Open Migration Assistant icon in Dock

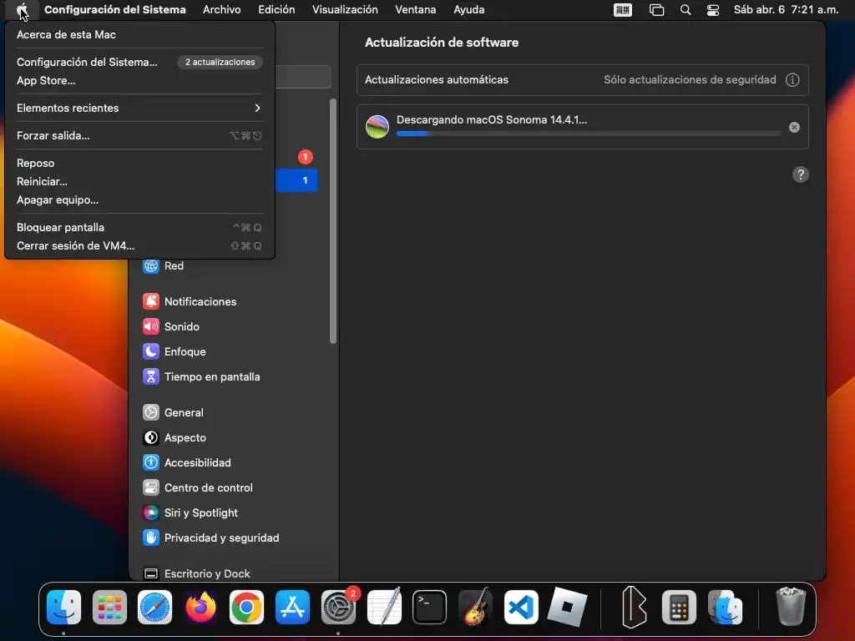(725, 608)
